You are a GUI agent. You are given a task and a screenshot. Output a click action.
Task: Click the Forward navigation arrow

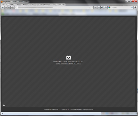[x=9, y=7]
